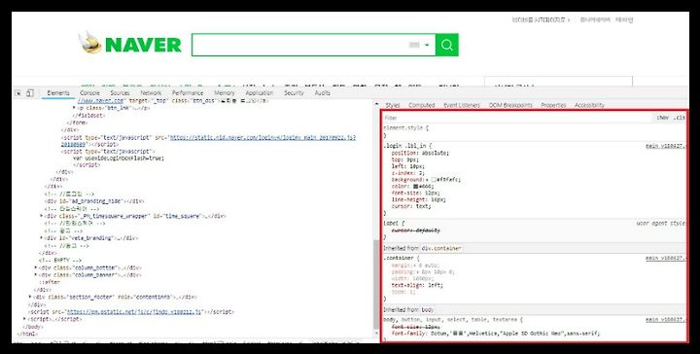Edit the text-align: left declaration
The image size is (700, 354).
[x=417, y=285]
